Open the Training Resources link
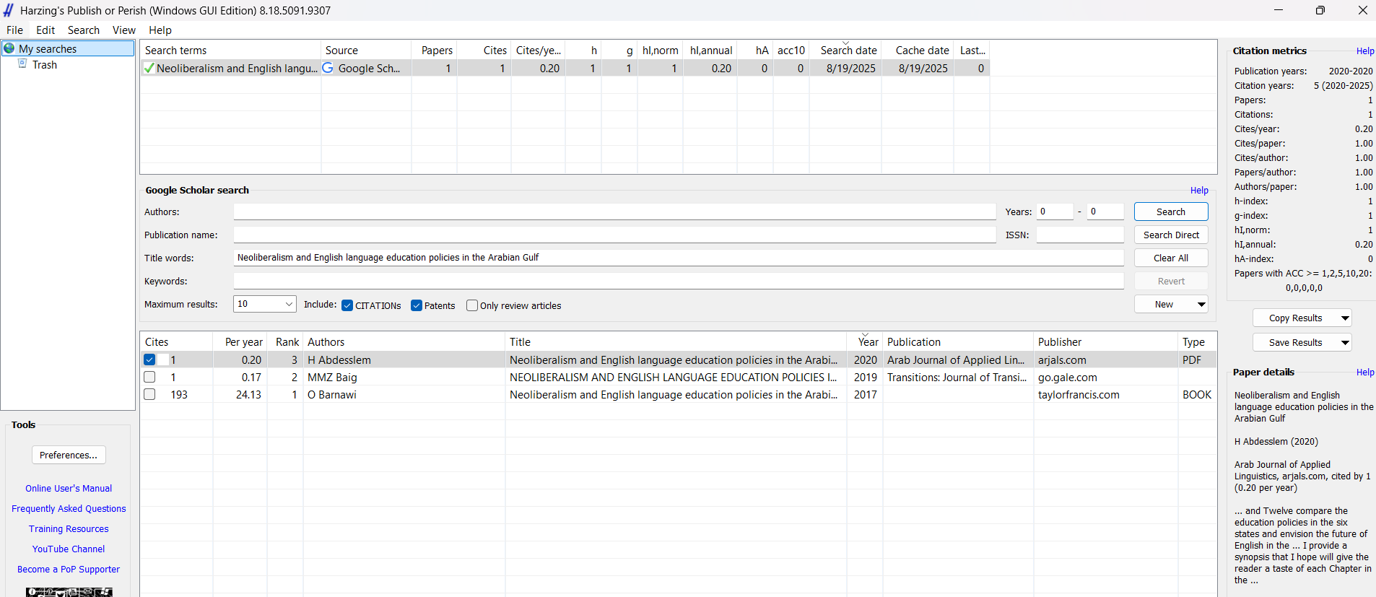 tap(69, 529)
